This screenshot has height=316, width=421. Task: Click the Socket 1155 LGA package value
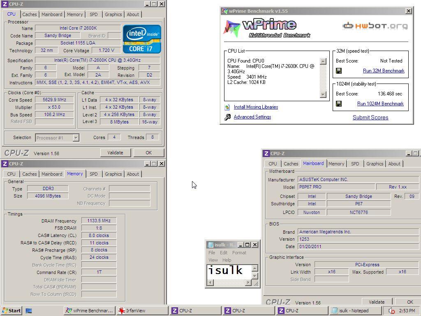[78, 43]
